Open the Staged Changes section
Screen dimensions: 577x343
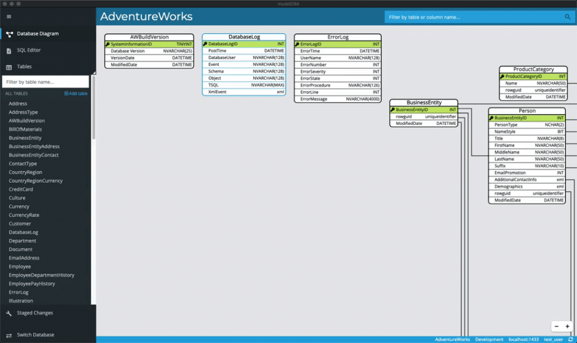(x=35, y=313)
